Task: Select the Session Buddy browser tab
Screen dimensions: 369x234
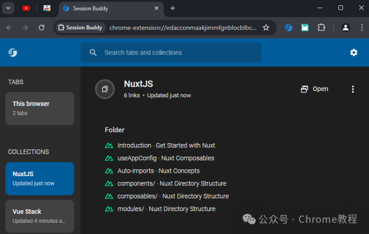Action: point(111,8)
